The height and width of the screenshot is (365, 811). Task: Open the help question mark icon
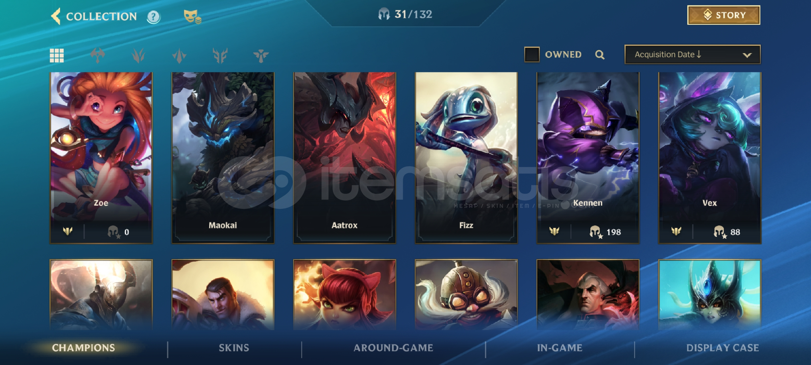coord(154,17)
